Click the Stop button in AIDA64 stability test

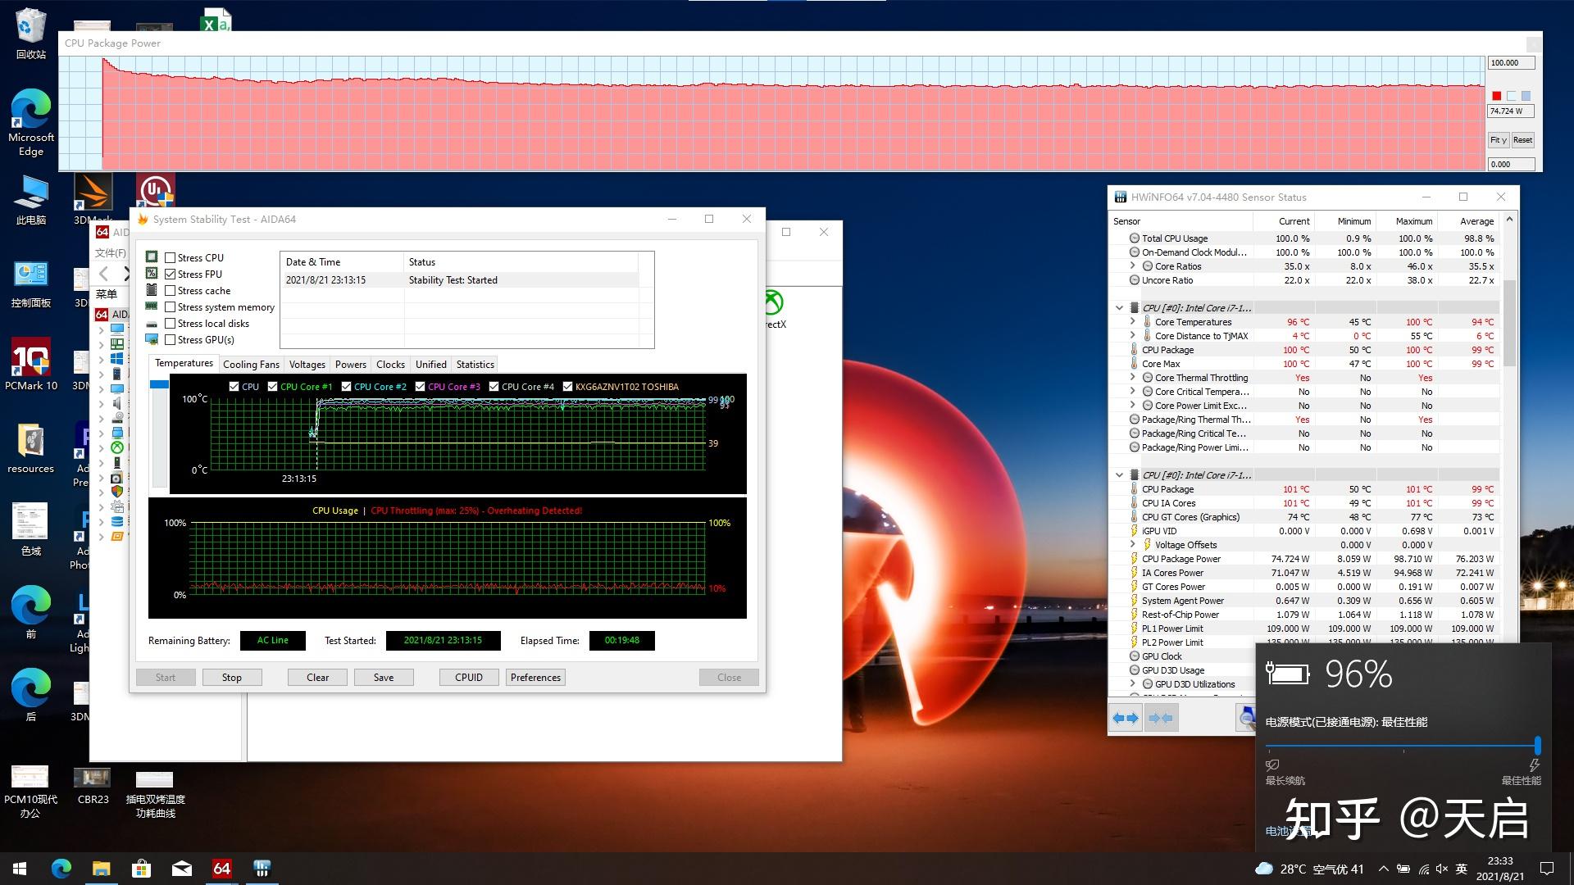[231, 676]
